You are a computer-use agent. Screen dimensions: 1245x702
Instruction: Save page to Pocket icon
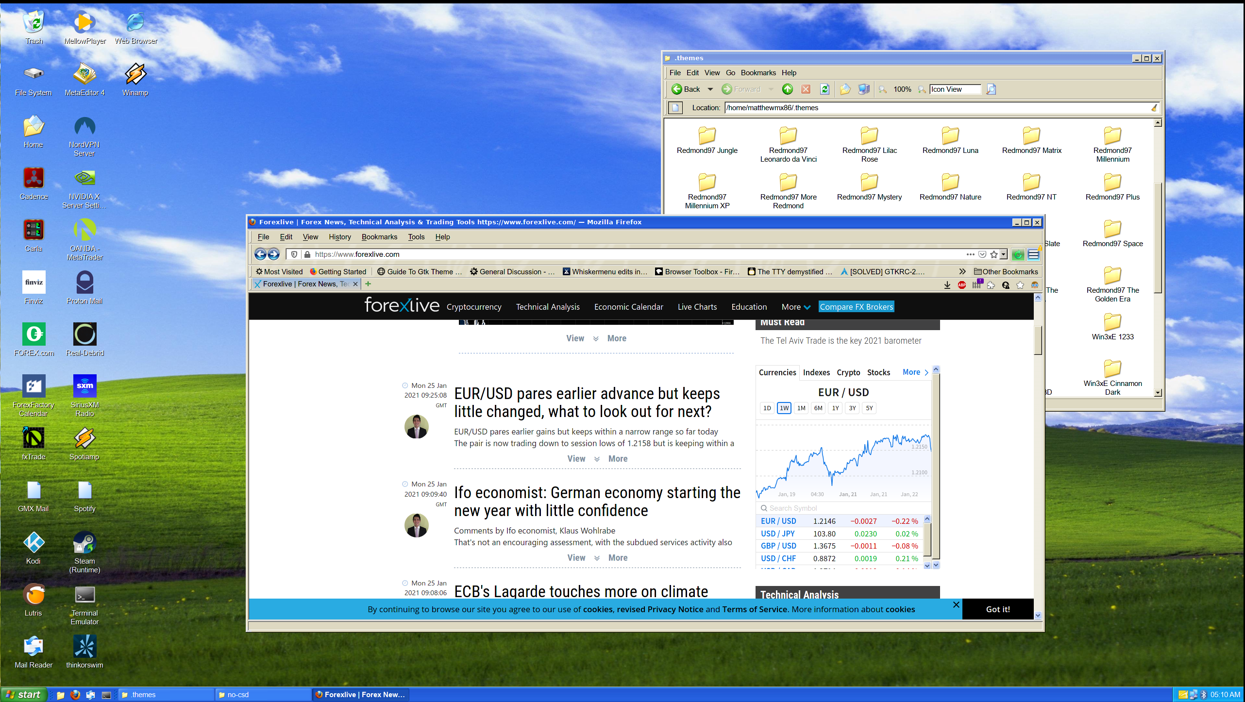pos(982,254)
